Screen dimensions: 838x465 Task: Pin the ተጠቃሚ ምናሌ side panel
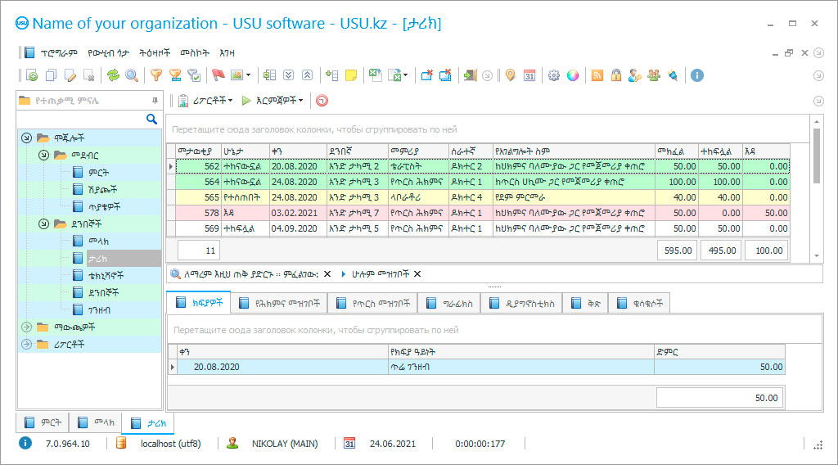155,101
